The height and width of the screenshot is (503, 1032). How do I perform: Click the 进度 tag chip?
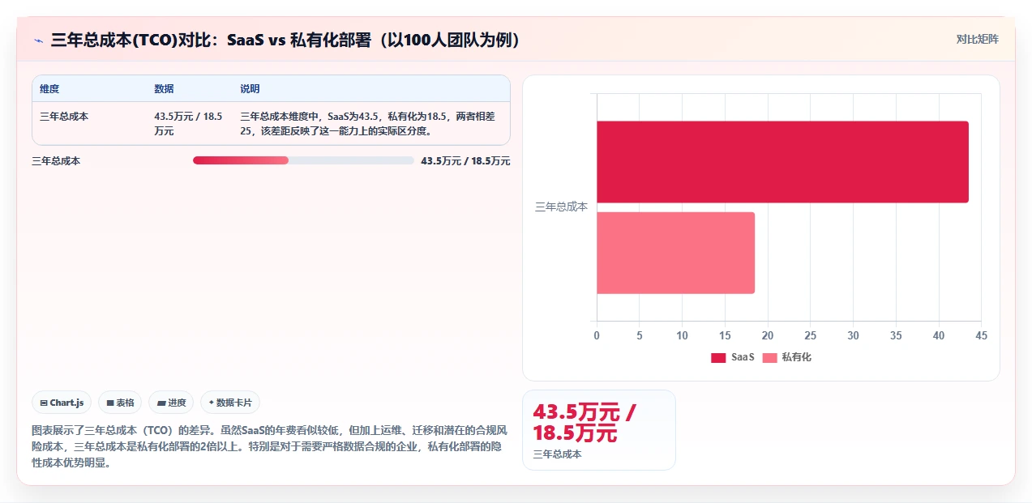click(171, 403)
